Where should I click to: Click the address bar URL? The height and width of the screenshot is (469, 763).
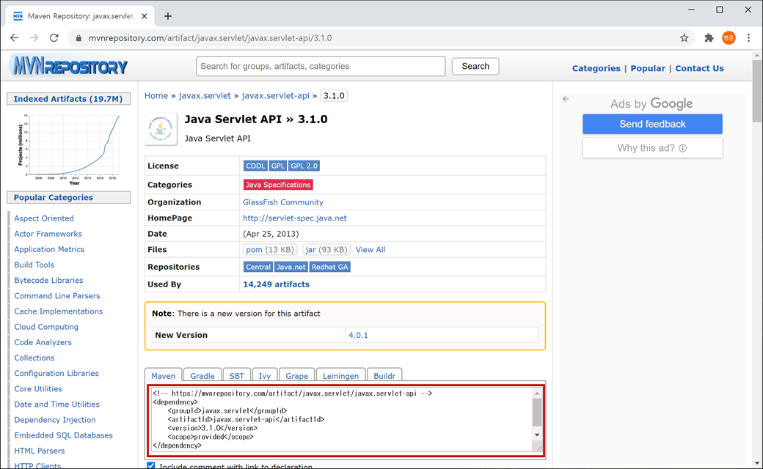click(211, 38)
